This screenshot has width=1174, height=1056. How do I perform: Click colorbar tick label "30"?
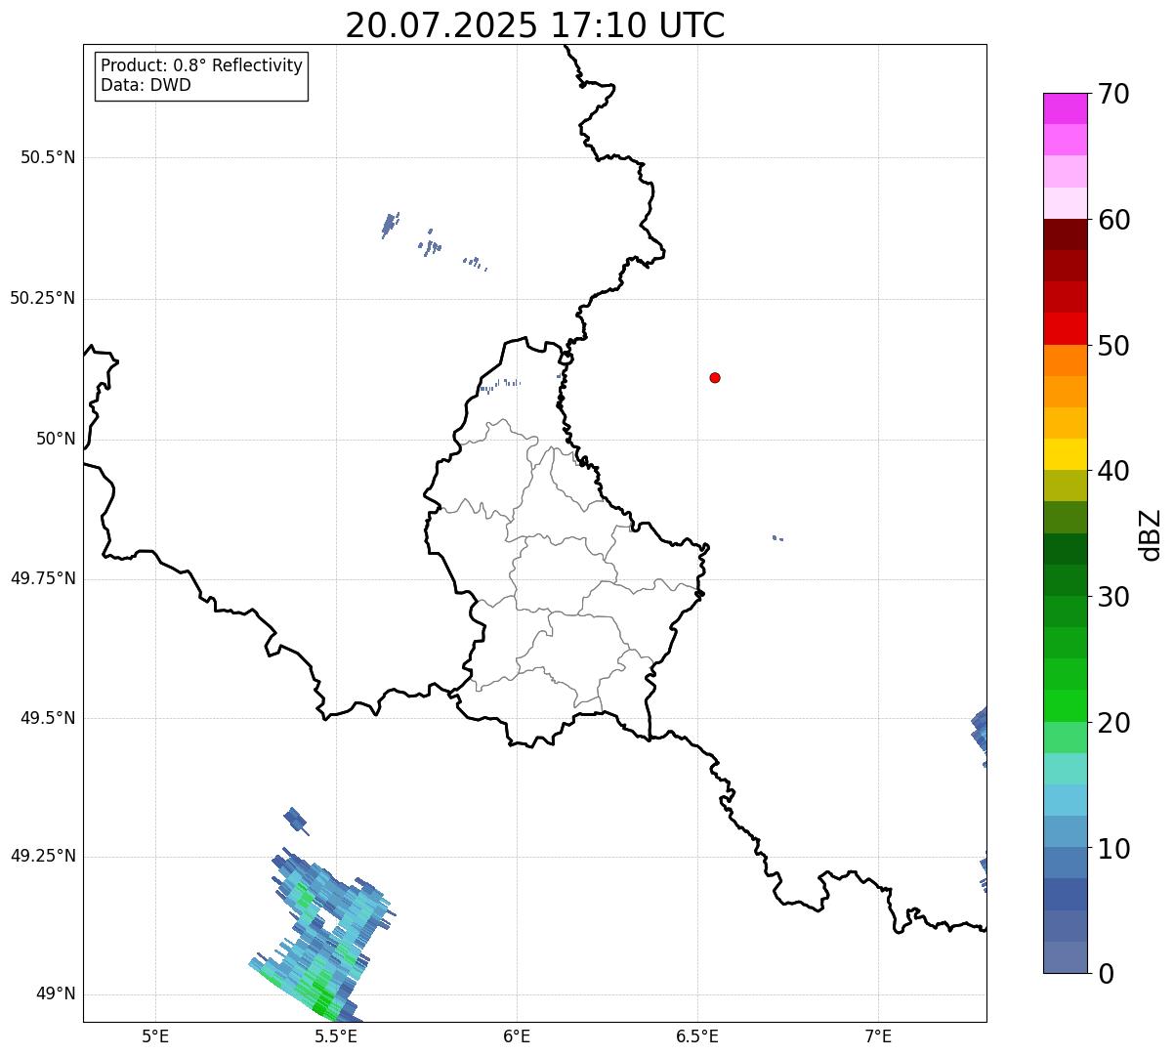(1113, 597)
